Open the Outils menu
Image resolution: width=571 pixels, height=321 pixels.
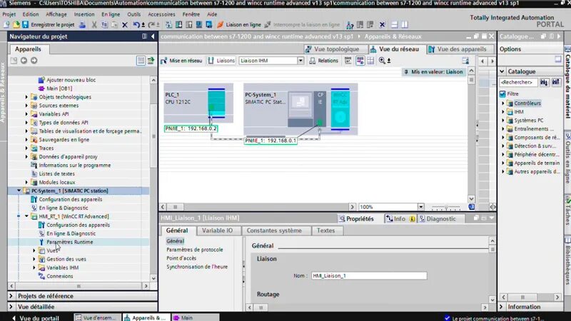133,14
